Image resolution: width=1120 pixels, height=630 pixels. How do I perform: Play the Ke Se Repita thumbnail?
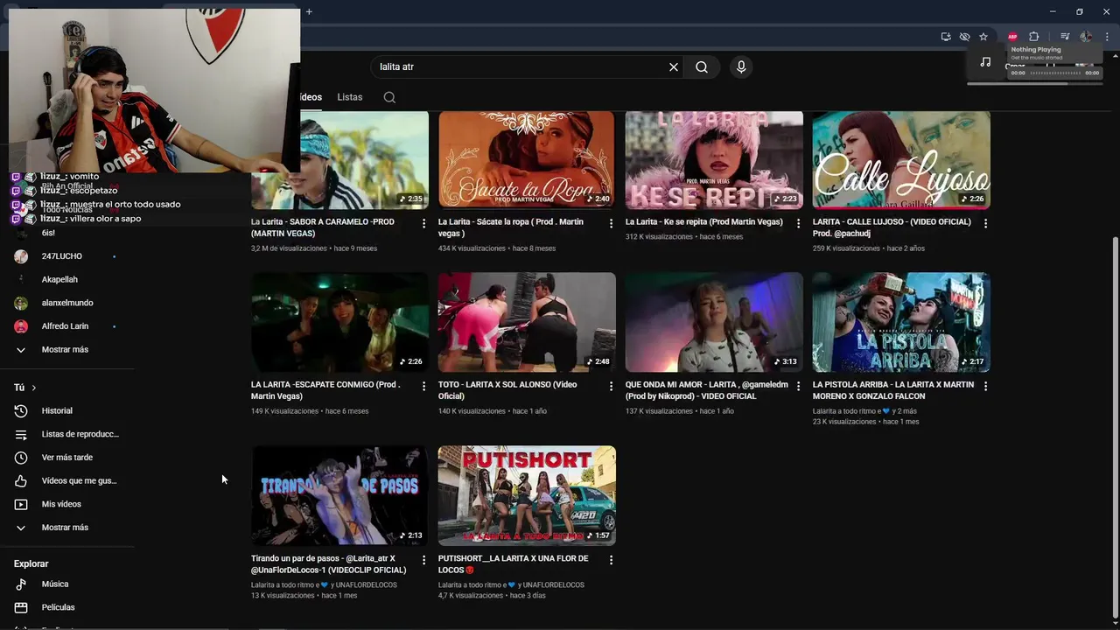[x=714, y=160]
